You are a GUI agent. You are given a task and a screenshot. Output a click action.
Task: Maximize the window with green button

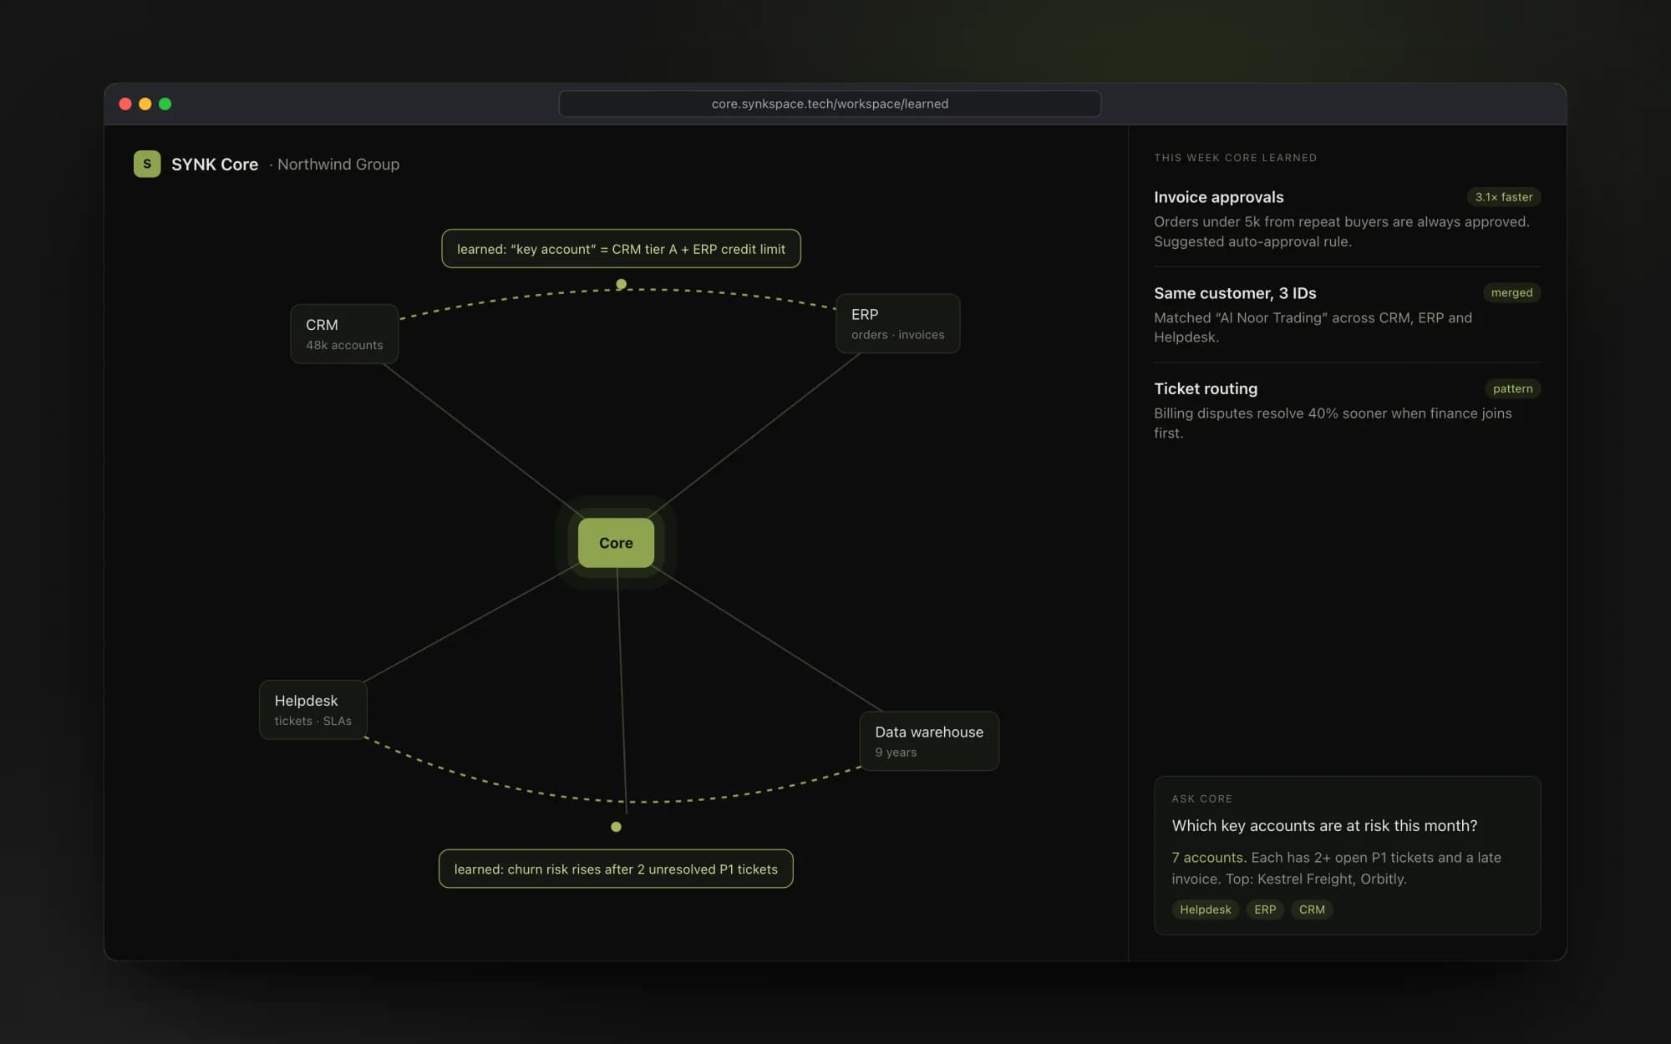coord(165,104)
